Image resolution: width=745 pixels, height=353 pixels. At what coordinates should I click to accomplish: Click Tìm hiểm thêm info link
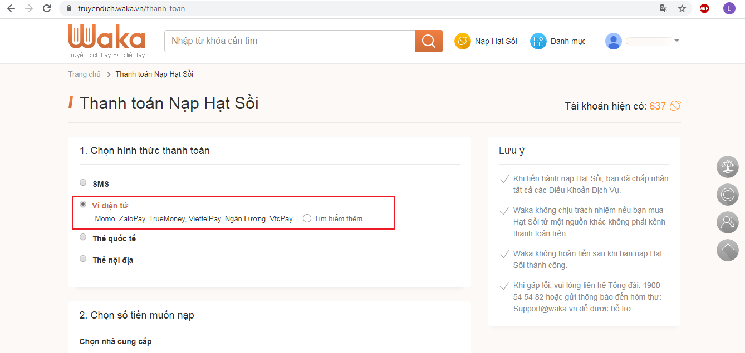point(338,219)
